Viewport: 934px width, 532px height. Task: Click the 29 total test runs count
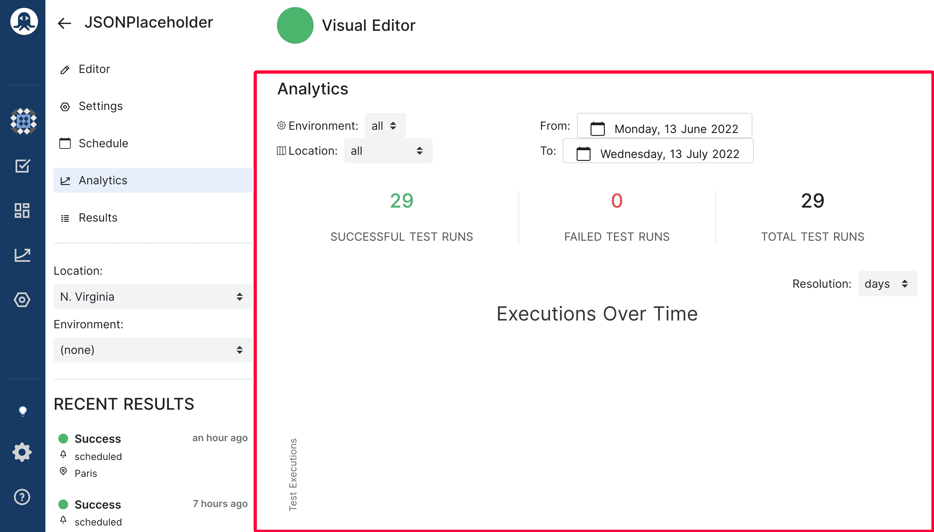click(813, 200)
